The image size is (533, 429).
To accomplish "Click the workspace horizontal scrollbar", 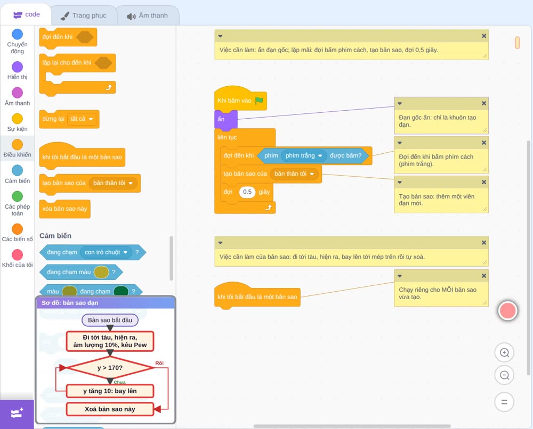I will pos(352,426).
